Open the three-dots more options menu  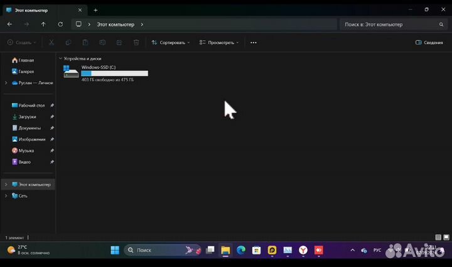[x=254, y=42]
